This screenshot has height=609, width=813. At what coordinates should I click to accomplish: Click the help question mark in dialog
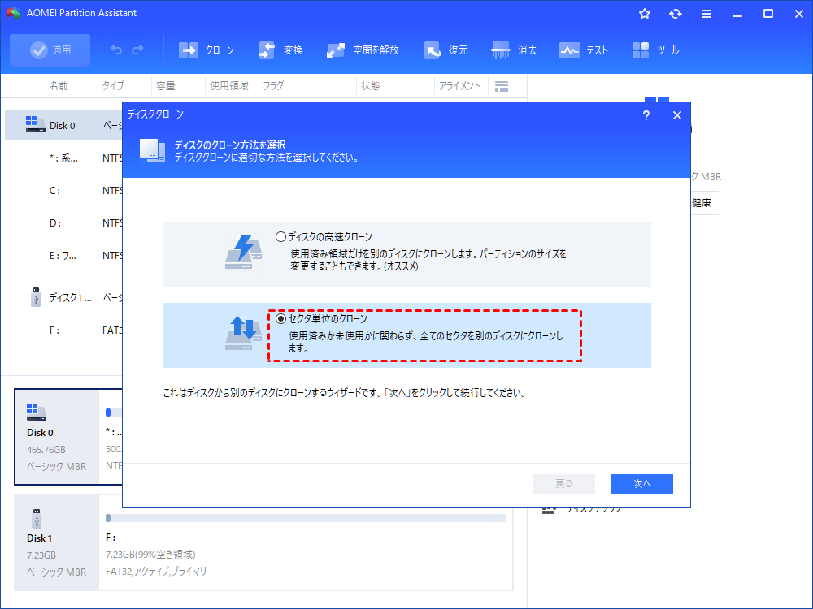coord(646,115)
